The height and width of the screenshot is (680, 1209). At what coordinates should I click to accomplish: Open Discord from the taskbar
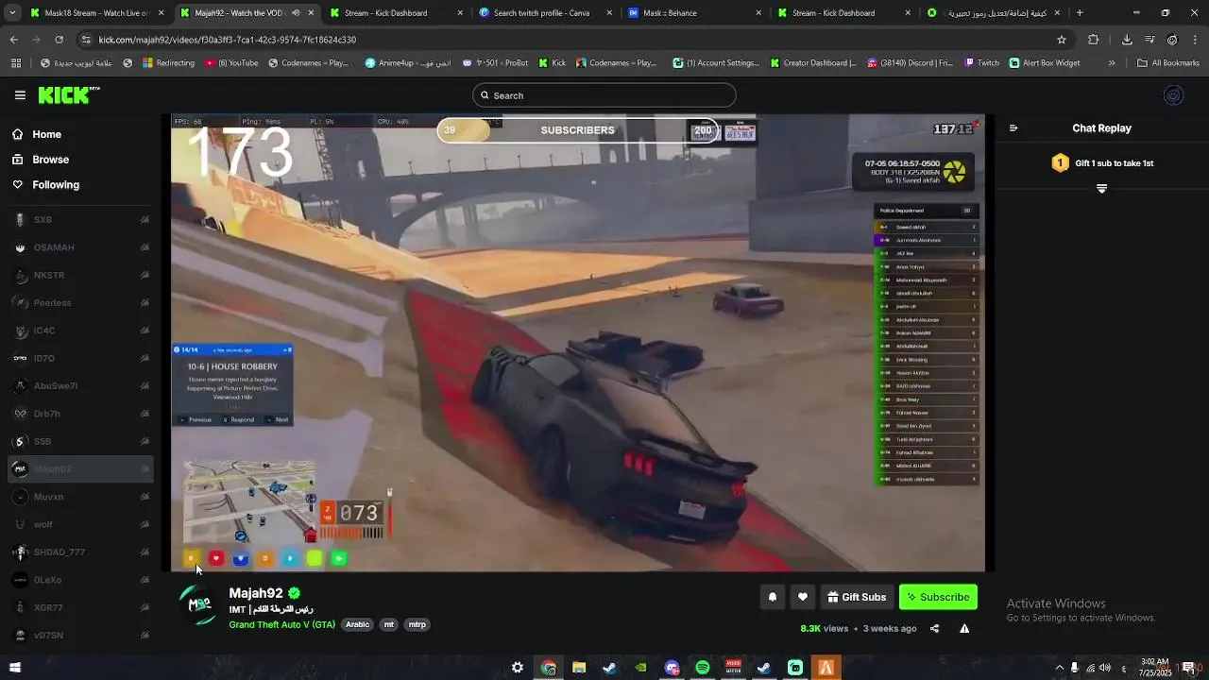(672, 668)
